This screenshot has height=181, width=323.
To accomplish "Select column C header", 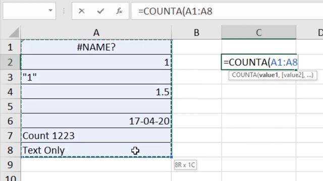I will (259, 32).
